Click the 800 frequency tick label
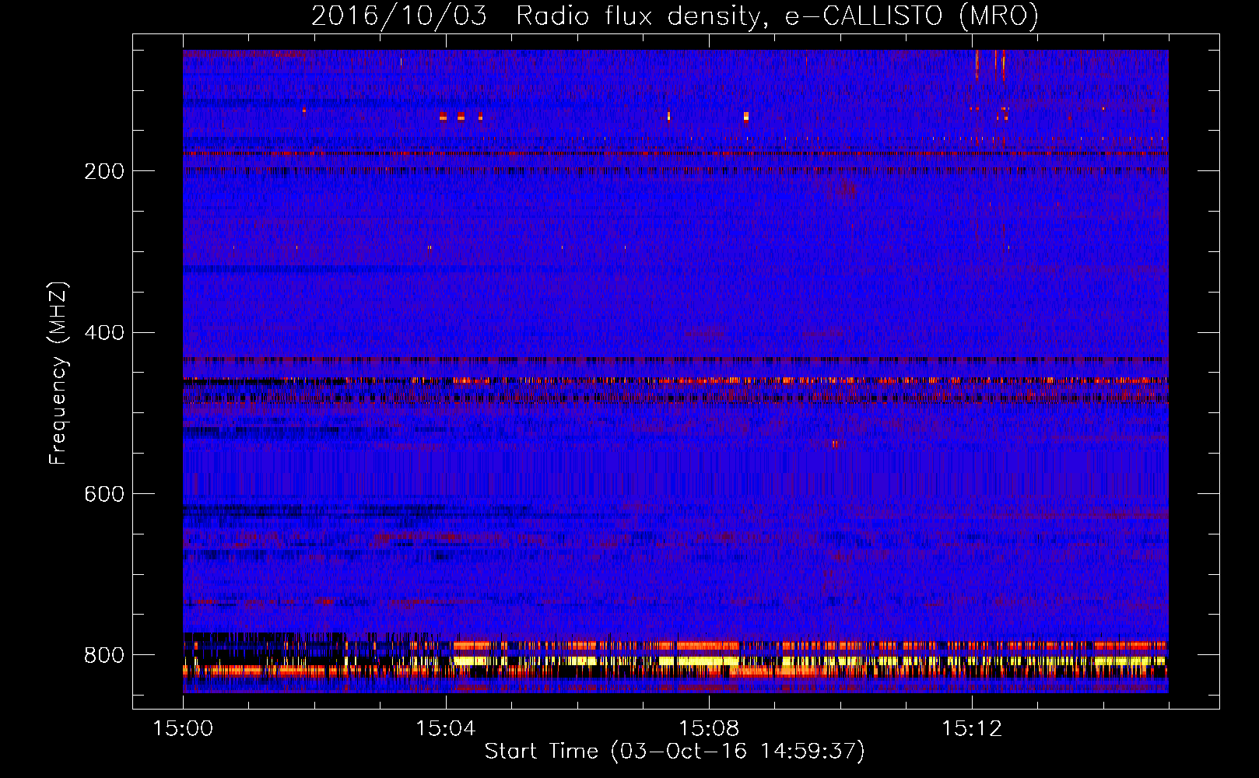This screenshot has width=1259, height=778. pos(104,655)
